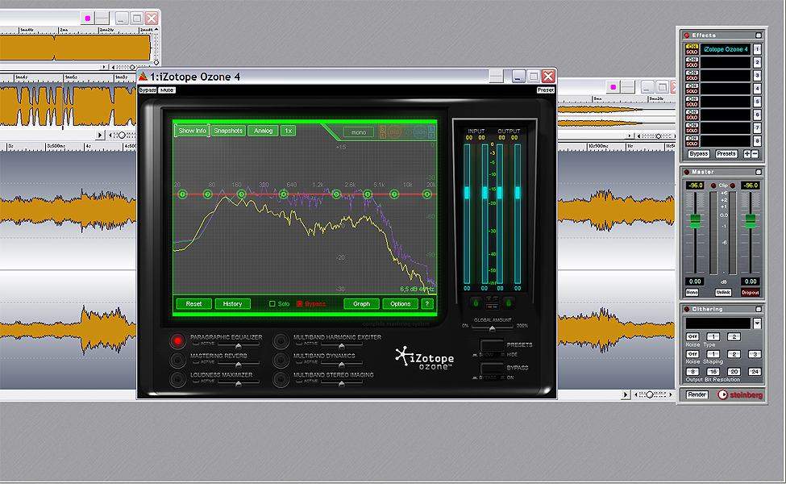Select the Multiband Harmonic Exciter module button
Image resolution: width=786 pixels, height=484 pixels.
click(x=280, y=340)
